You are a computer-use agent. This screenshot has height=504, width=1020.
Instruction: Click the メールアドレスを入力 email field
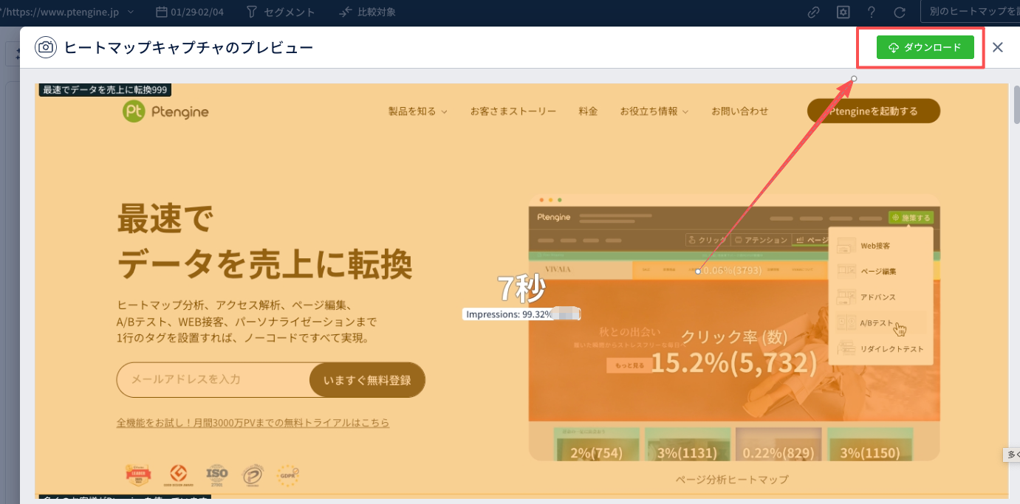[213, 379]
